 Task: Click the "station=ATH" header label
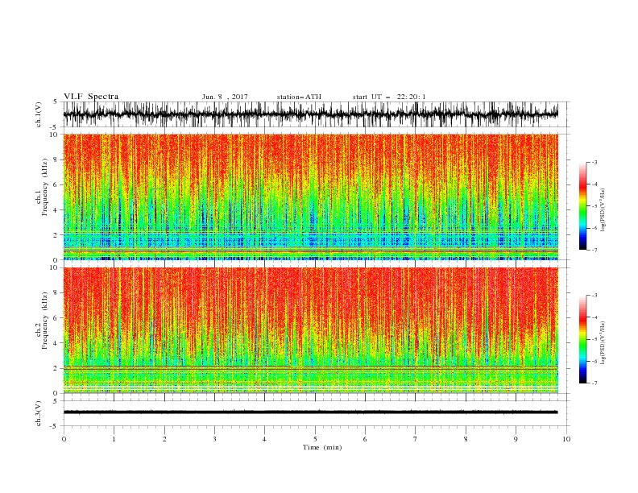point(299,97)
